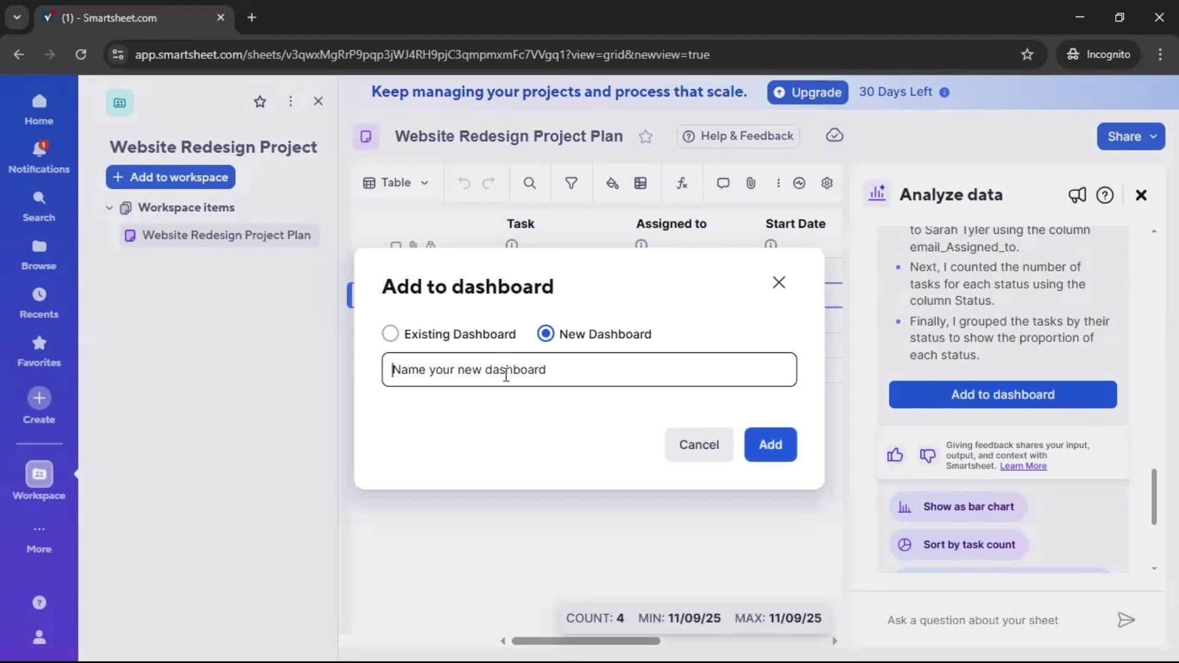Open the search icon in the sheet toolbar
This screenshot has height=663, width=1179.
(x=530, y=183)
